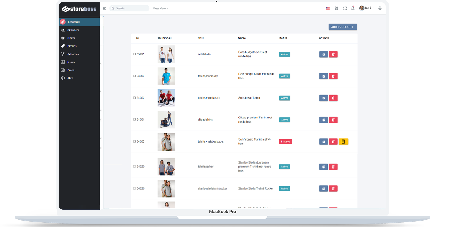The width and height of the screenshot is (449, 227).
Task: Click the Dashboard rocket icon
Action: point(63,22)
